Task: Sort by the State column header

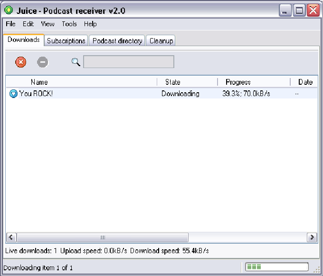Action: click(187, 82)
